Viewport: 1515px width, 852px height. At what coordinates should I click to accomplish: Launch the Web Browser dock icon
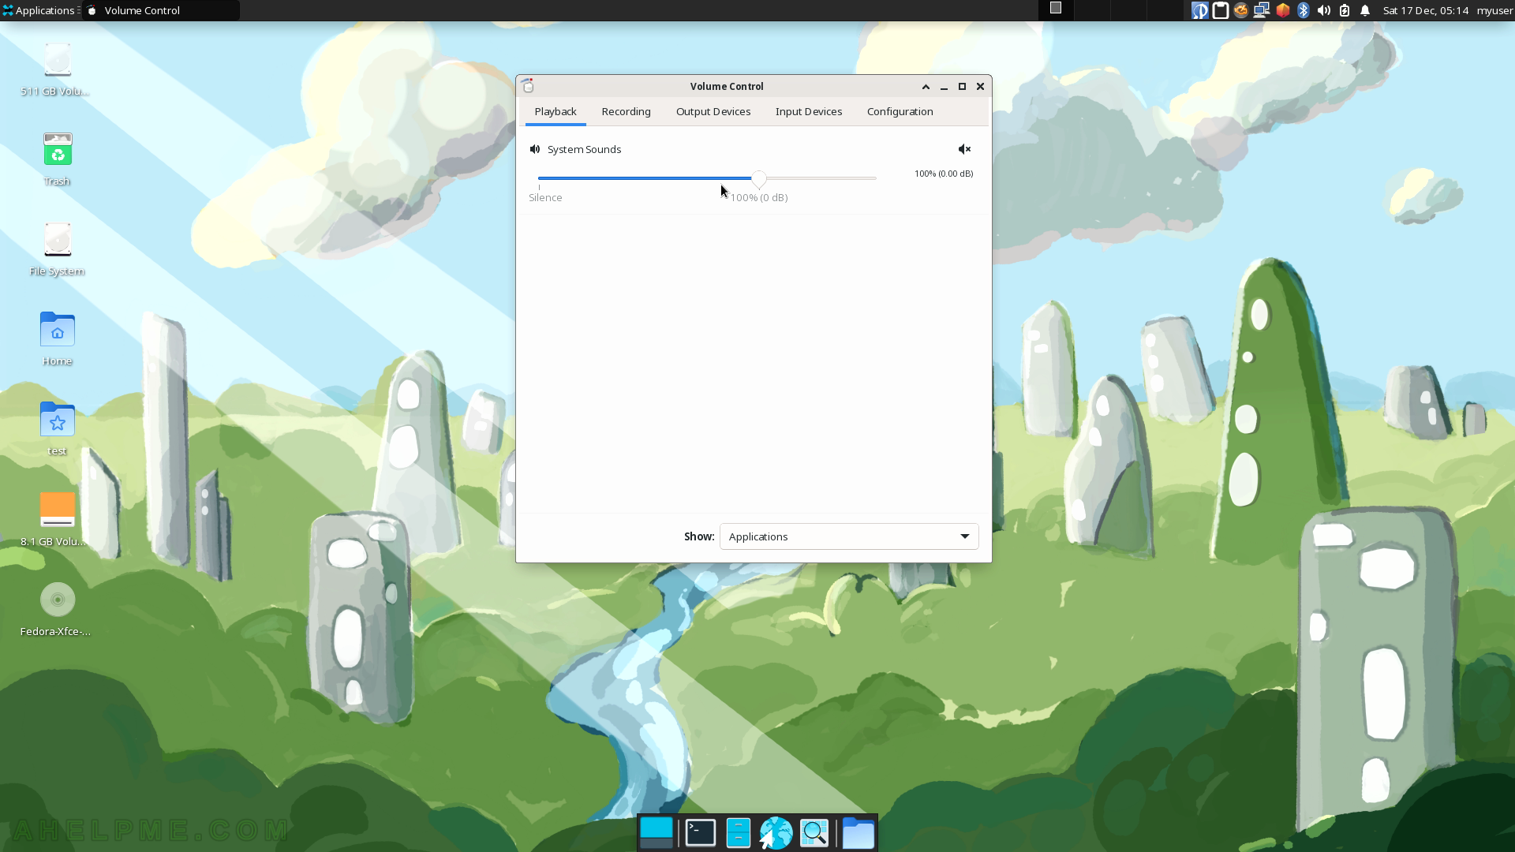coord(776,833)
